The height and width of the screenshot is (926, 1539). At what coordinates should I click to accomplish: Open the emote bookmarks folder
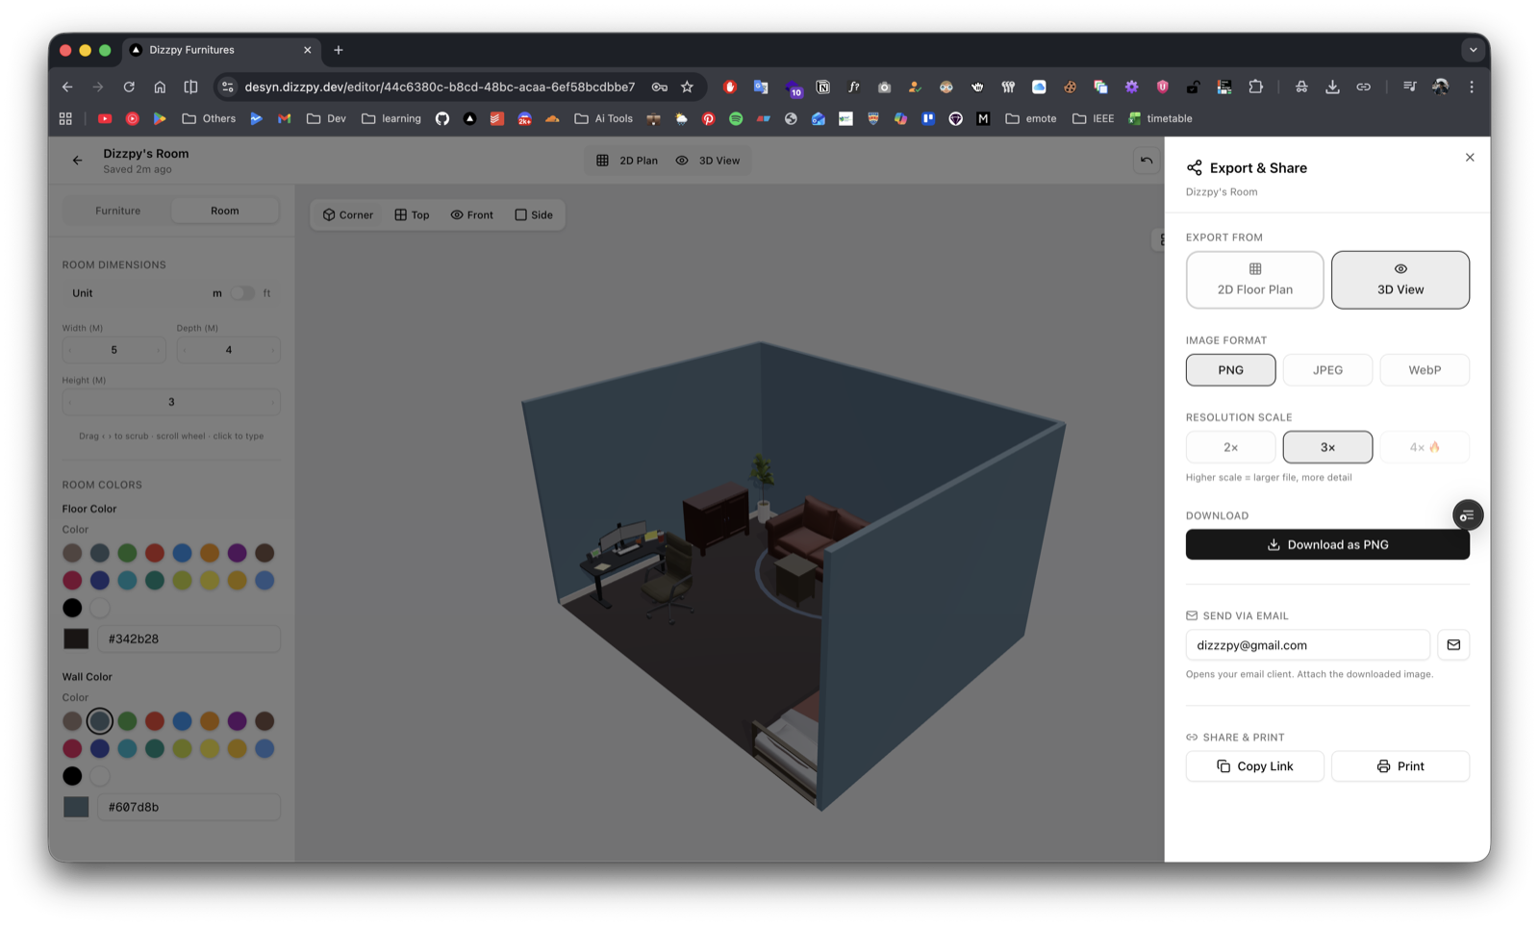click(x=1031, y=118)
